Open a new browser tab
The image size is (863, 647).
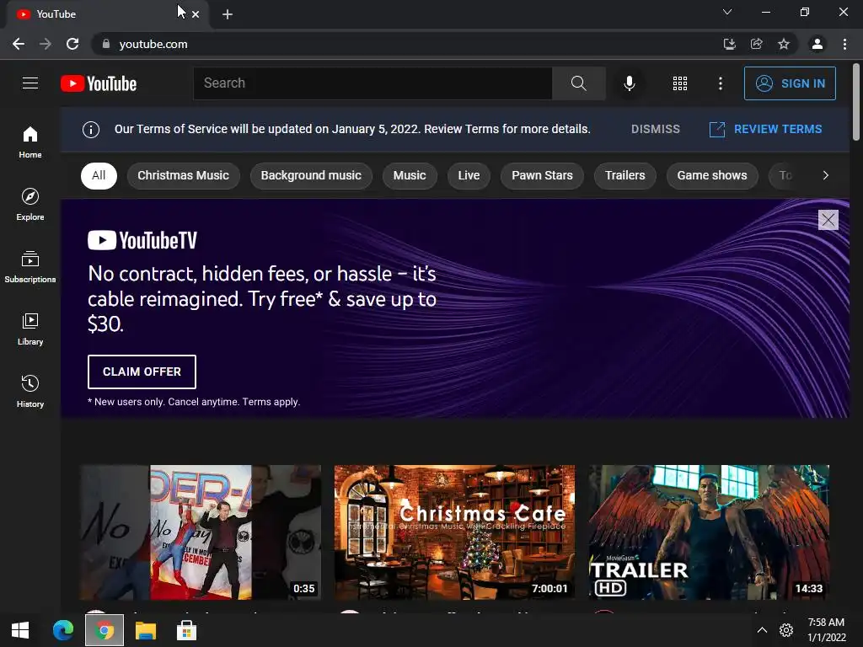click(228, 14)
